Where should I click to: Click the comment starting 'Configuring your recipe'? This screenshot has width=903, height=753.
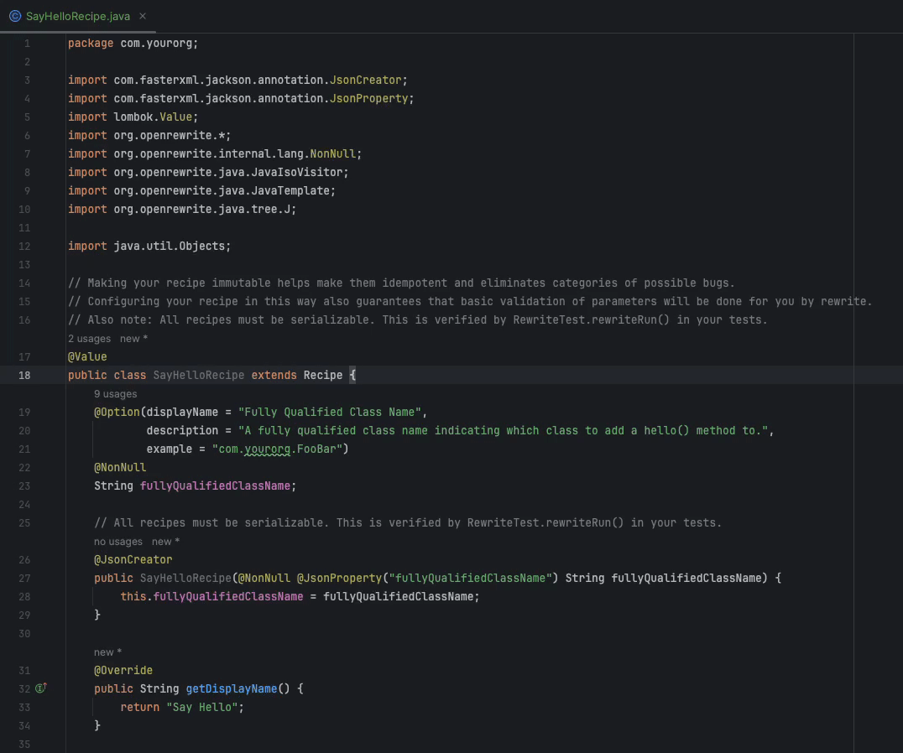click(470, 301)
